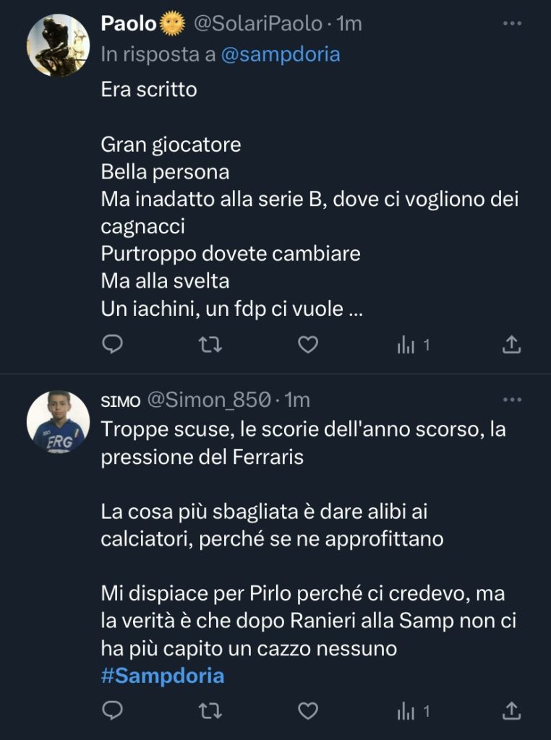Open SIMO's profile avatar
This screenshot has width=551, height=740.
pos(58,422)
